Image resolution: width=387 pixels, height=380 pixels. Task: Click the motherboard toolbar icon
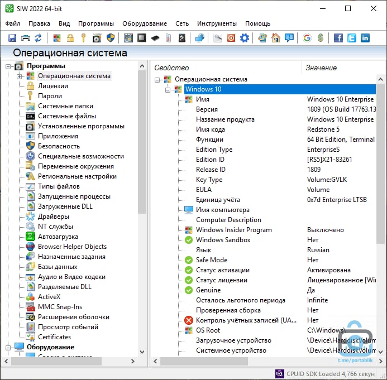pos(128,38)
